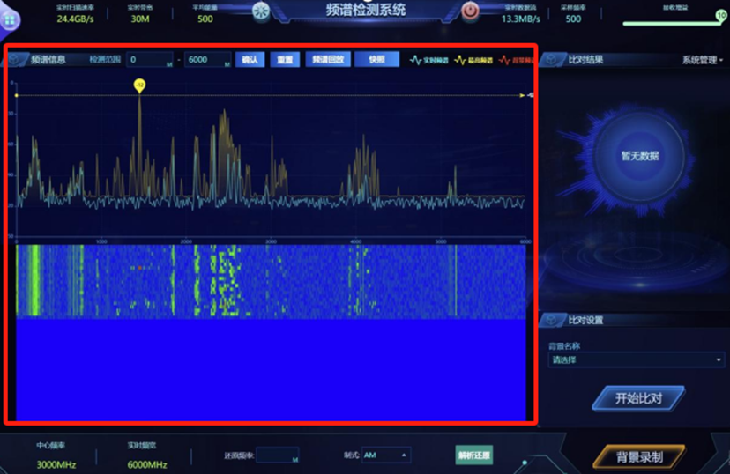The image size is (730, 474).
Task: Open the 系统管理 dropdown menu
Action: [703, 60]
